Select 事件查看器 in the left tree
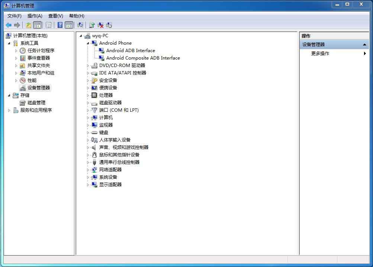Image resolution: width=373 pixels, height=267 pixels. 38,58
